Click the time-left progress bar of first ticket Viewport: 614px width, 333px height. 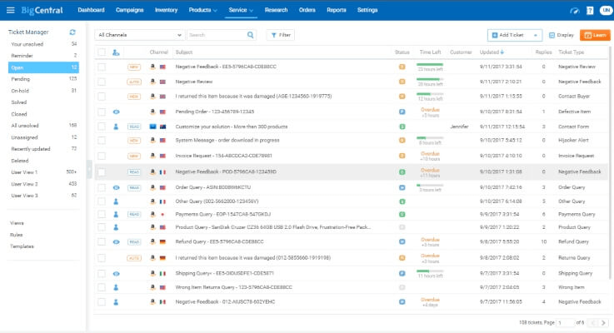[430, 64]
